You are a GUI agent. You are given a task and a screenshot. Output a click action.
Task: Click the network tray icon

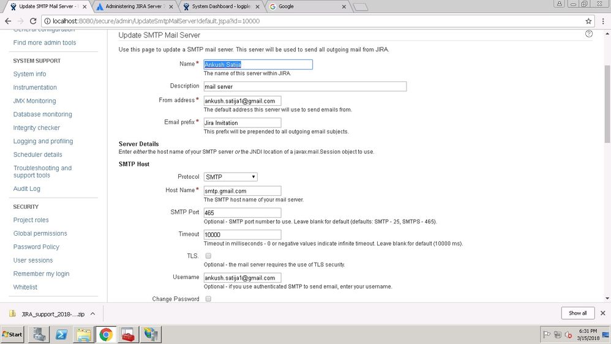pyautogui.click(x=558, y=334)
